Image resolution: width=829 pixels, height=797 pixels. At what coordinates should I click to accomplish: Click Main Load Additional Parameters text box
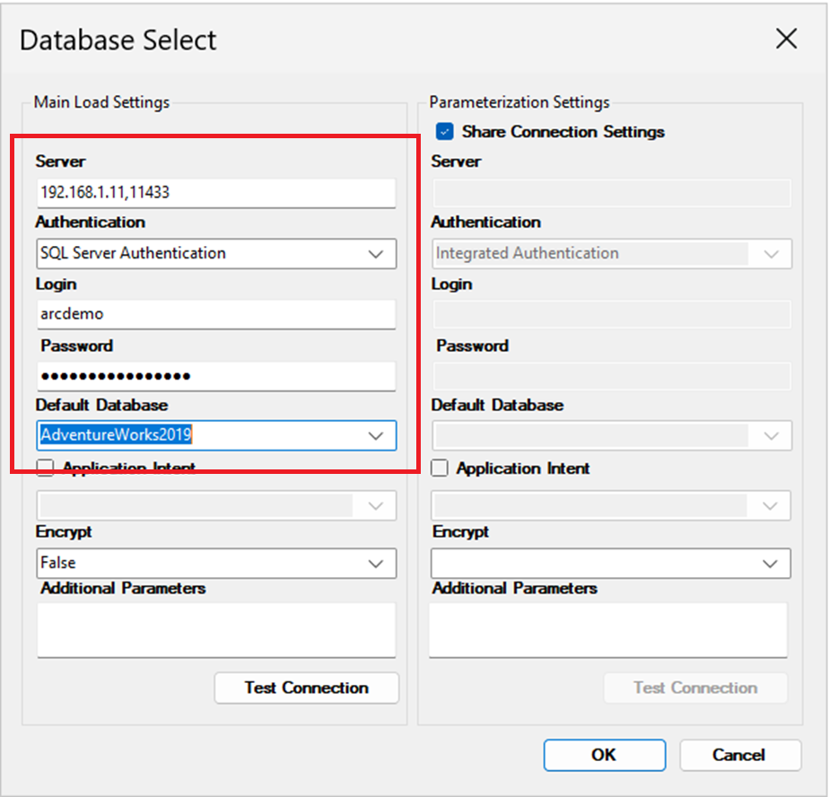coord(216,630)
